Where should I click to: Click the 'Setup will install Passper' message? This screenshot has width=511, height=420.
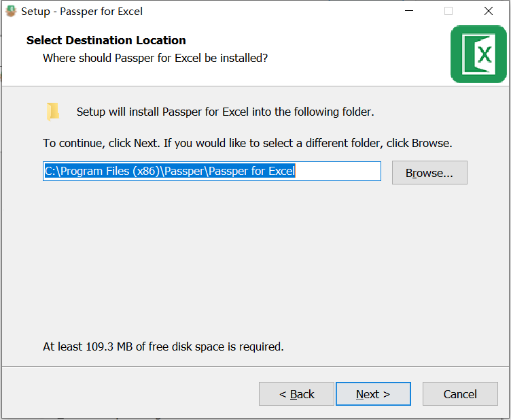coord(225,112)
